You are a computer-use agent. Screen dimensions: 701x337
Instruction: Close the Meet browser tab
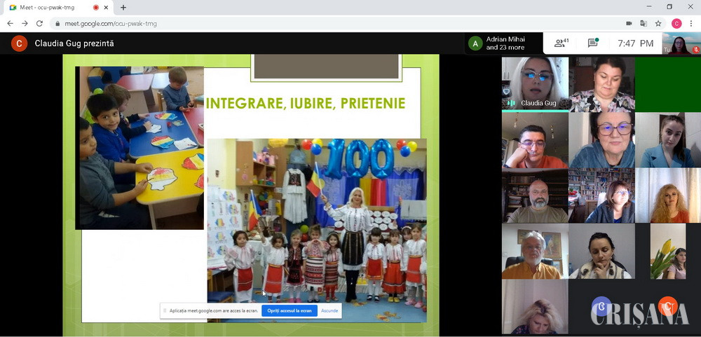click(x=107, y=7)
